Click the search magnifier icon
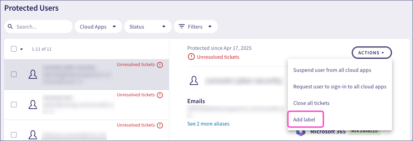The image size is (413, 141). click(10, 26)
